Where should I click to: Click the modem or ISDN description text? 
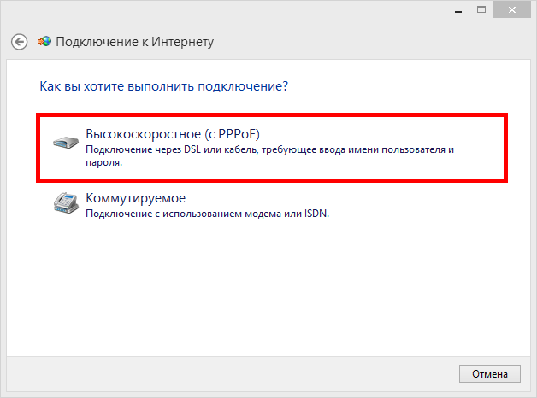[x=207, y=214]
